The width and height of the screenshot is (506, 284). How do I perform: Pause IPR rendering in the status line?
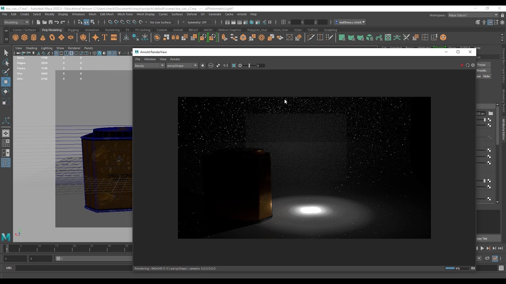click(270, 22)
